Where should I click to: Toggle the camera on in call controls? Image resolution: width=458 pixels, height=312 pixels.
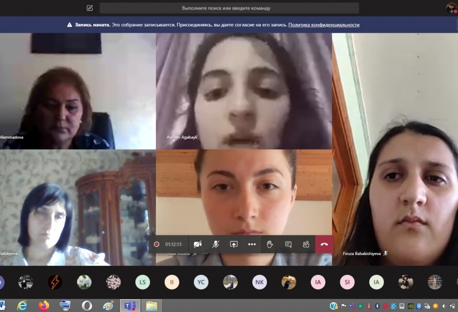pyautogui.click(x=198, y=244)
